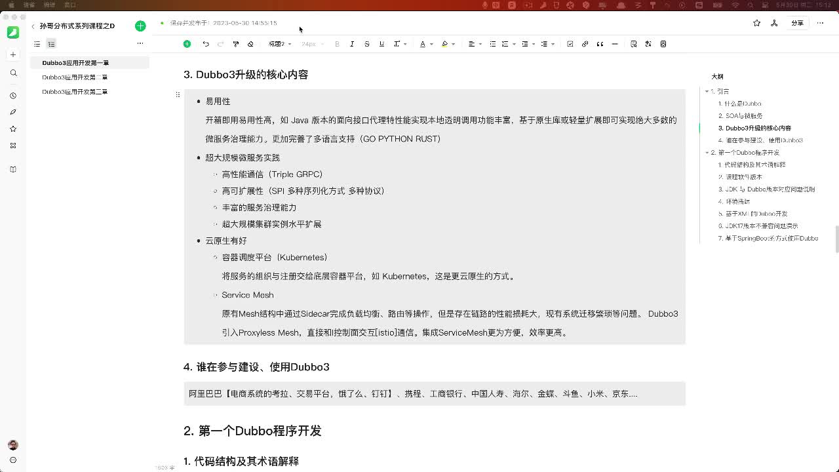Click the green app logo
The width and height of the screenshot is (839, 472).
click(x=13, y=32)
